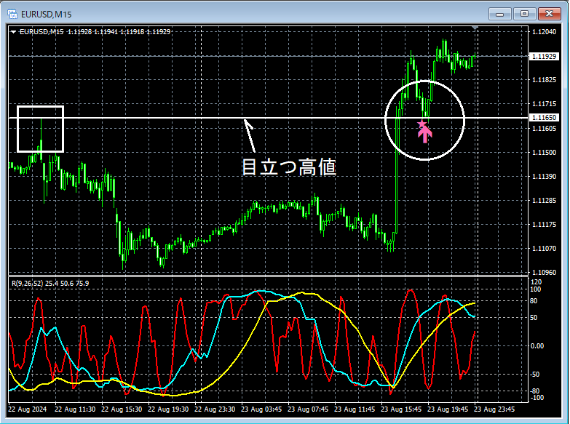
Task: Click indicator scale value -100
Action: point(537,398)
